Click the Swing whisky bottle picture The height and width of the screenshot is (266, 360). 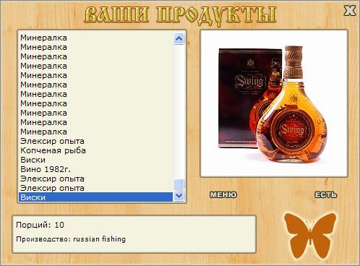[x=274, y=103]
